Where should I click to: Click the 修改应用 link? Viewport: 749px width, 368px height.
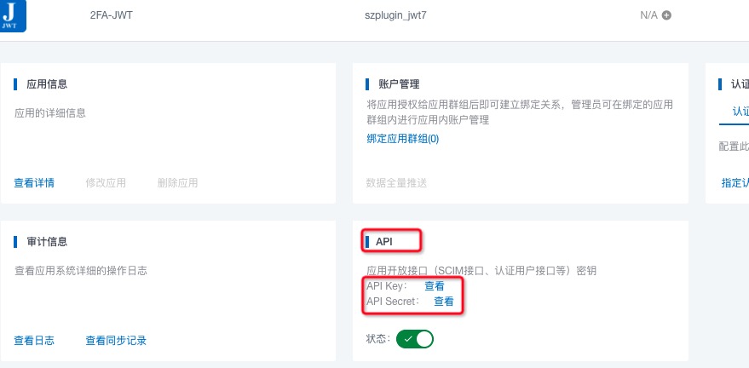106,182
